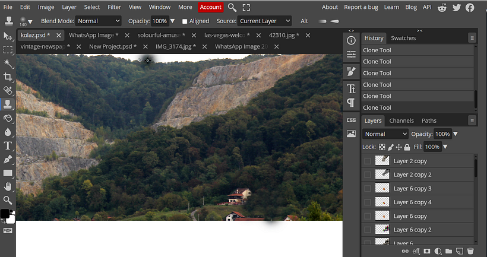Viewport: 487px width, 257px height.
Task: Toggle visibility of Layer 2 copy
Action: click(x=368, y=161)
